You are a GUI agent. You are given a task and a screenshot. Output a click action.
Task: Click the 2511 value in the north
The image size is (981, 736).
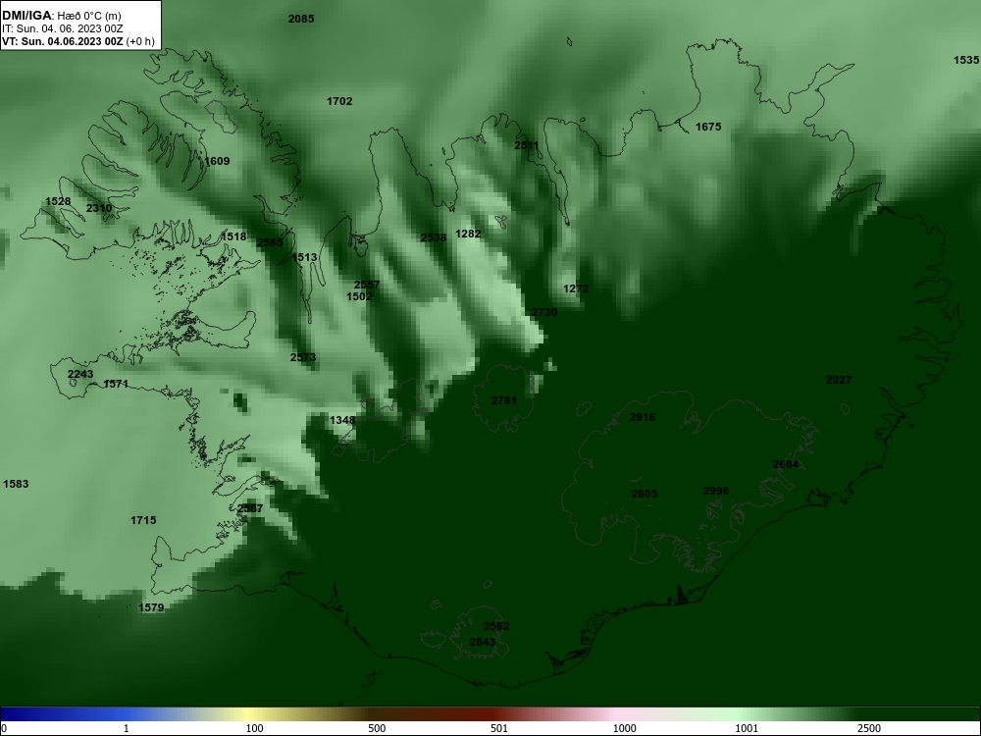point(527,145)
